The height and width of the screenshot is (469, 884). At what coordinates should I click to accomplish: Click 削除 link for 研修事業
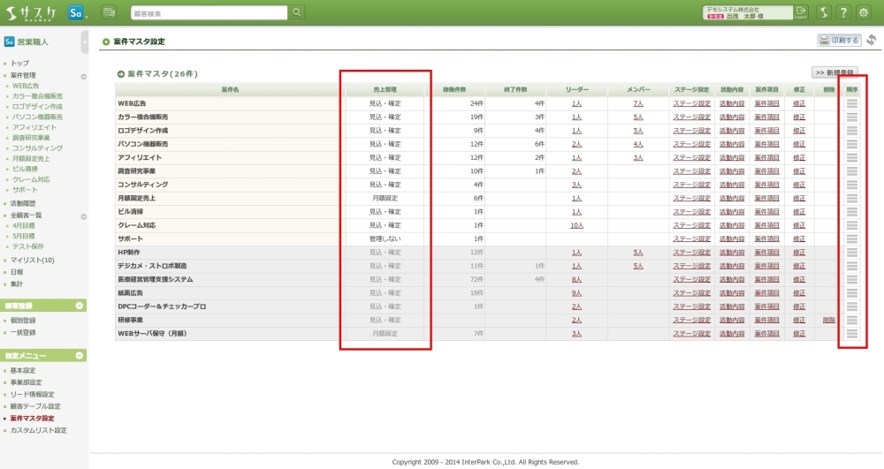(x=828, y=320)
